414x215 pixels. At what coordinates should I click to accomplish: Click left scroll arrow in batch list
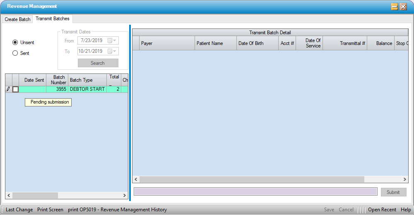coord(9,195)
